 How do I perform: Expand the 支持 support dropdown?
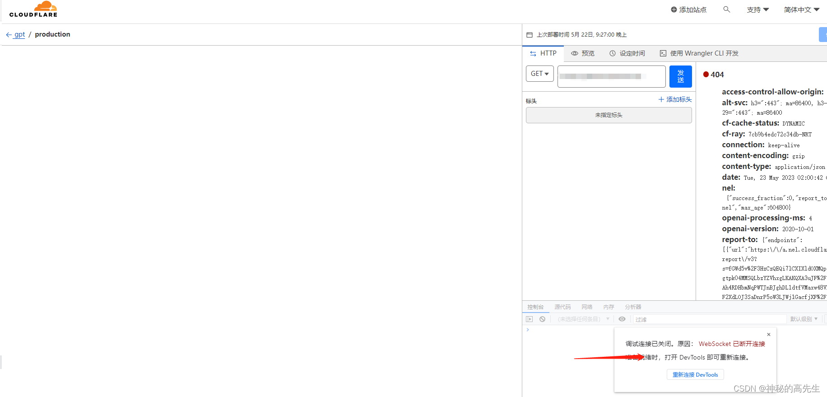(758, 9)
